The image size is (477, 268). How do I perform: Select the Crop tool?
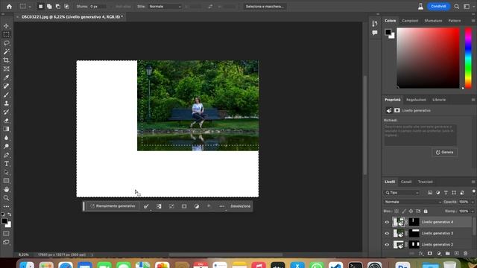click(x=6, y=60)
